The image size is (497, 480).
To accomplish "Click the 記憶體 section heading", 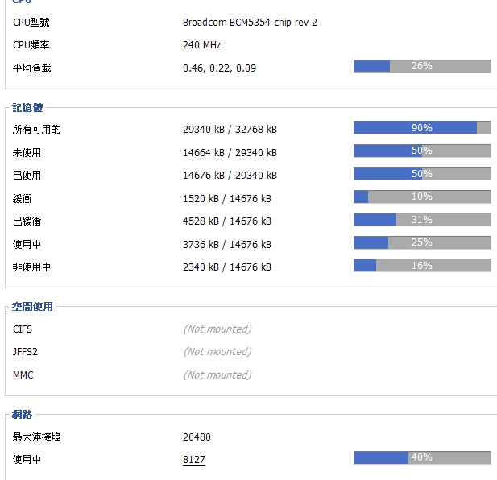I will (27, 108).
